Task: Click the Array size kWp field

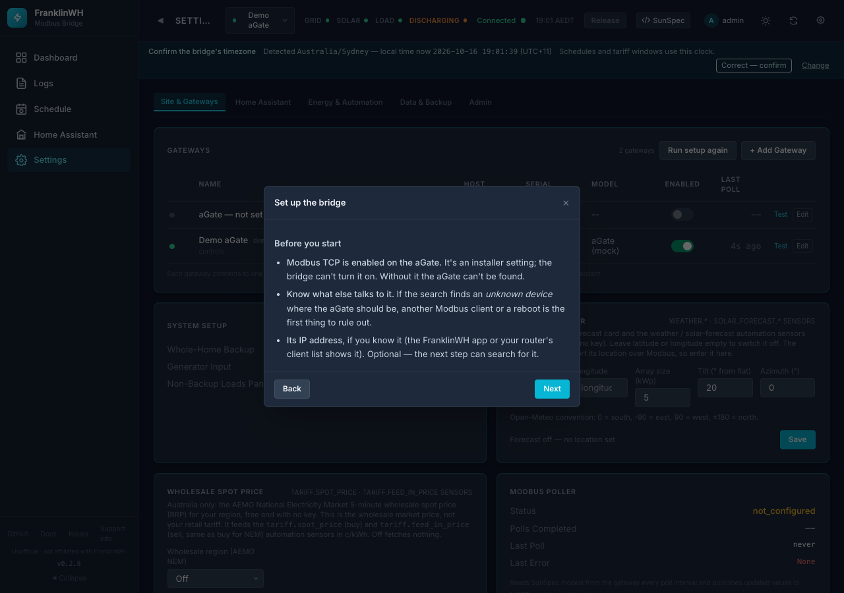Action: tap(663, 397)
